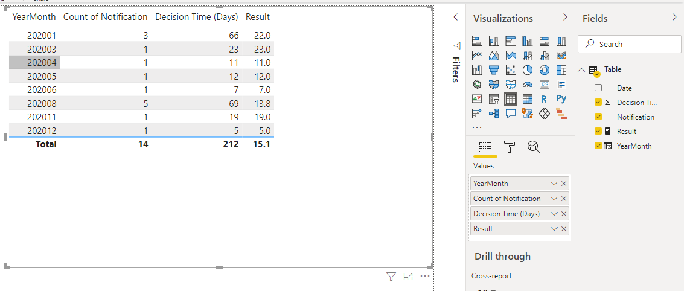684x291 pixels.
Task: Add the Gauge visual
Action: (528, 84)
